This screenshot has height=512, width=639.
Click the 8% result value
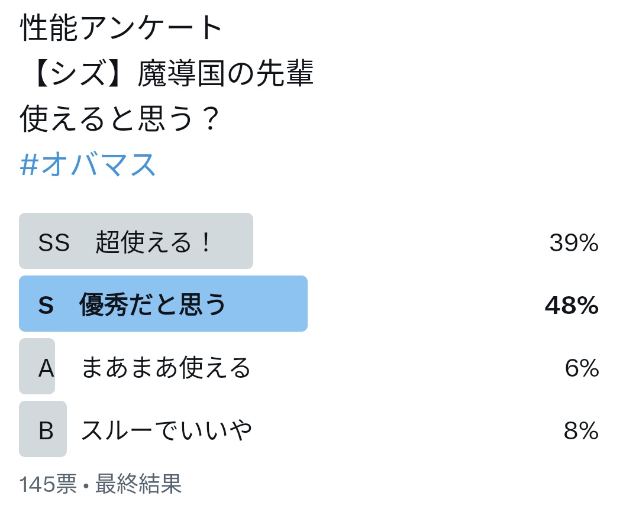pos(581,430)
